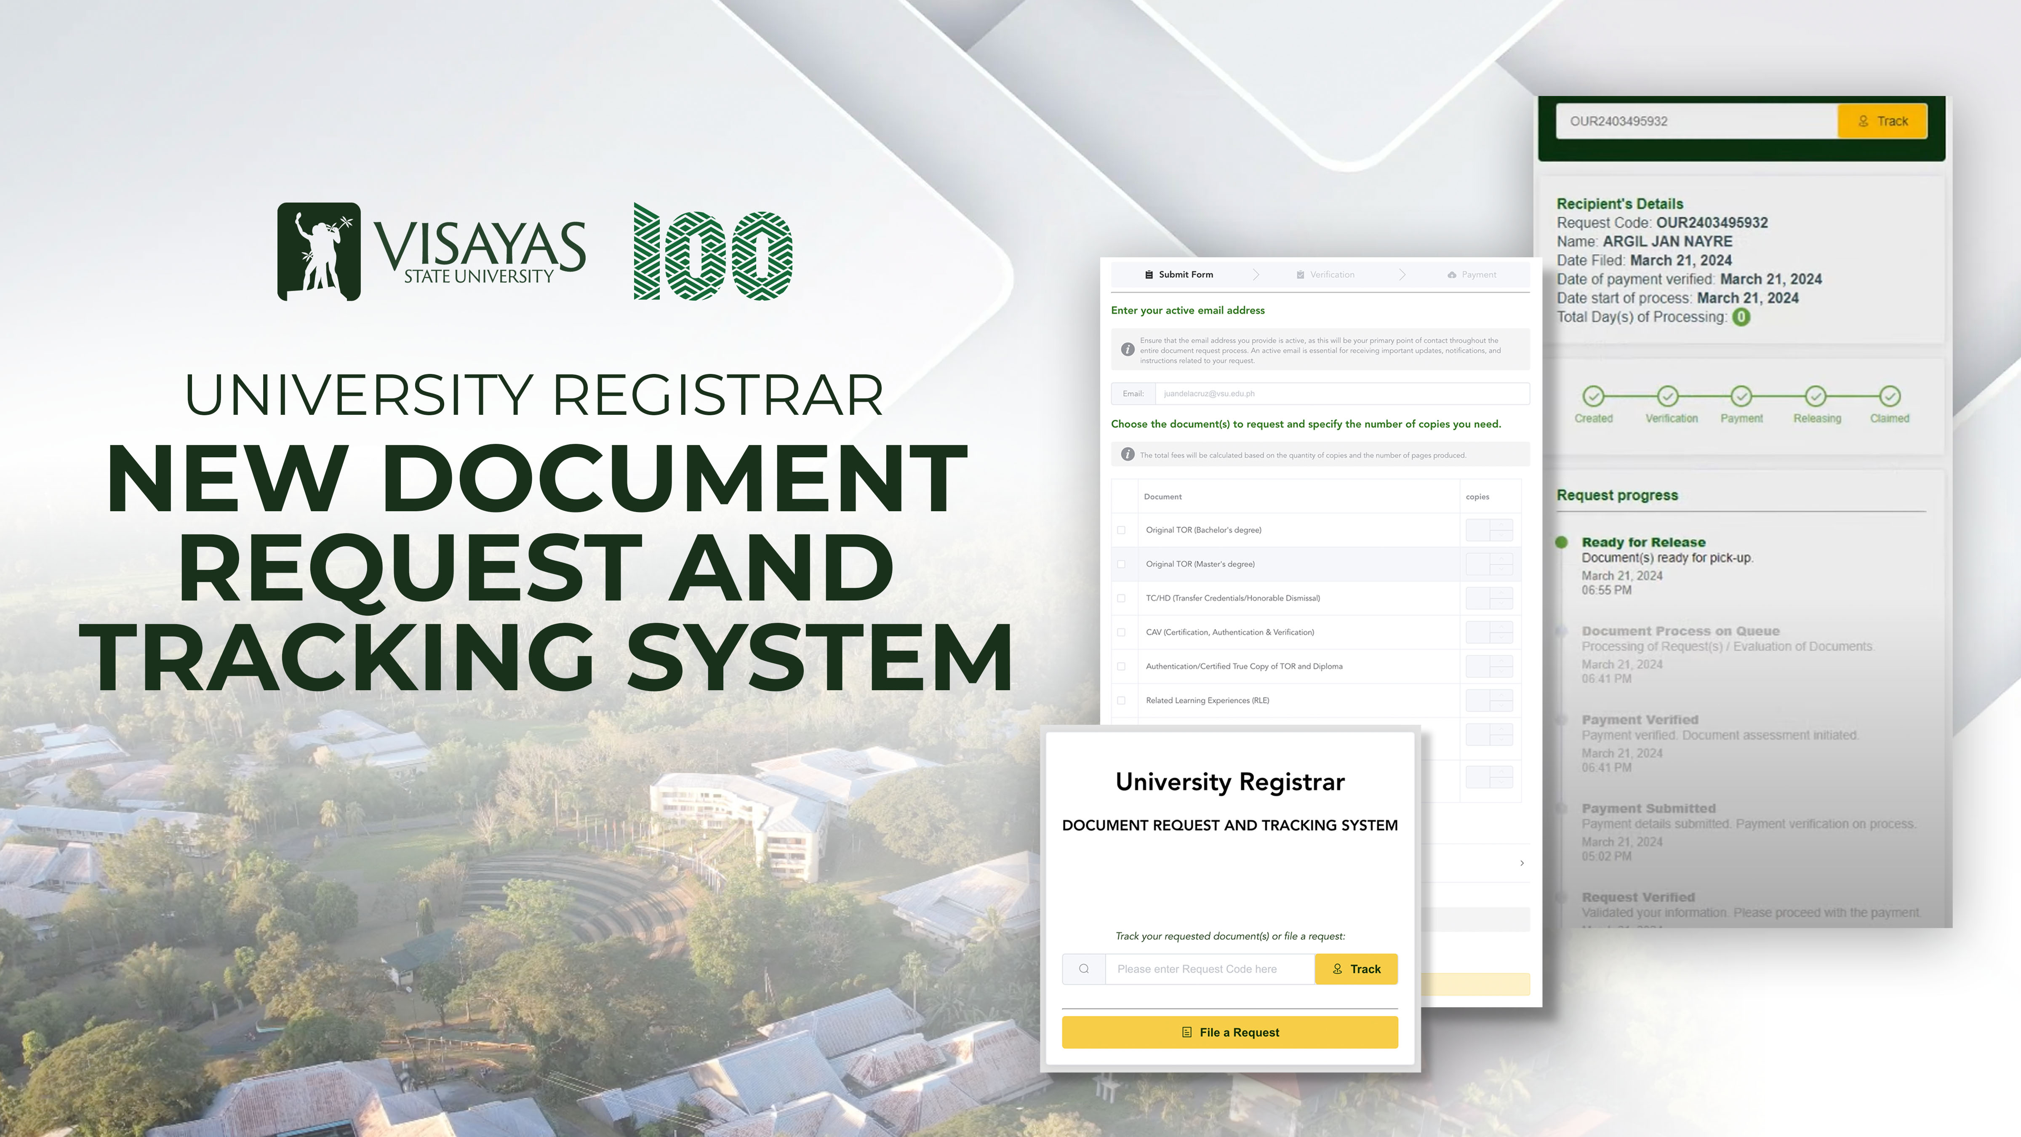
Task: Check the TC/HD Transfer Credentials checkbox
Action: 1122,597
